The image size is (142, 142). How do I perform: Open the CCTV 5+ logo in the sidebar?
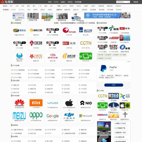tap(102, 38)
